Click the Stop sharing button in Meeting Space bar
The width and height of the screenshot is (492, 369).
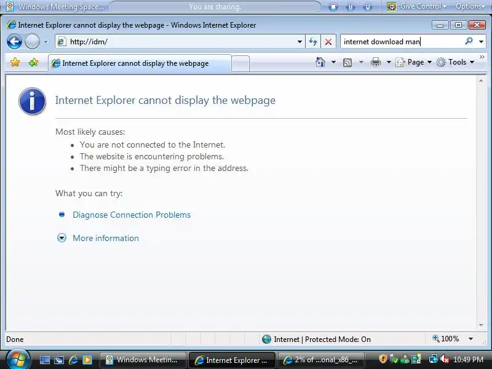tap(333, 7)
